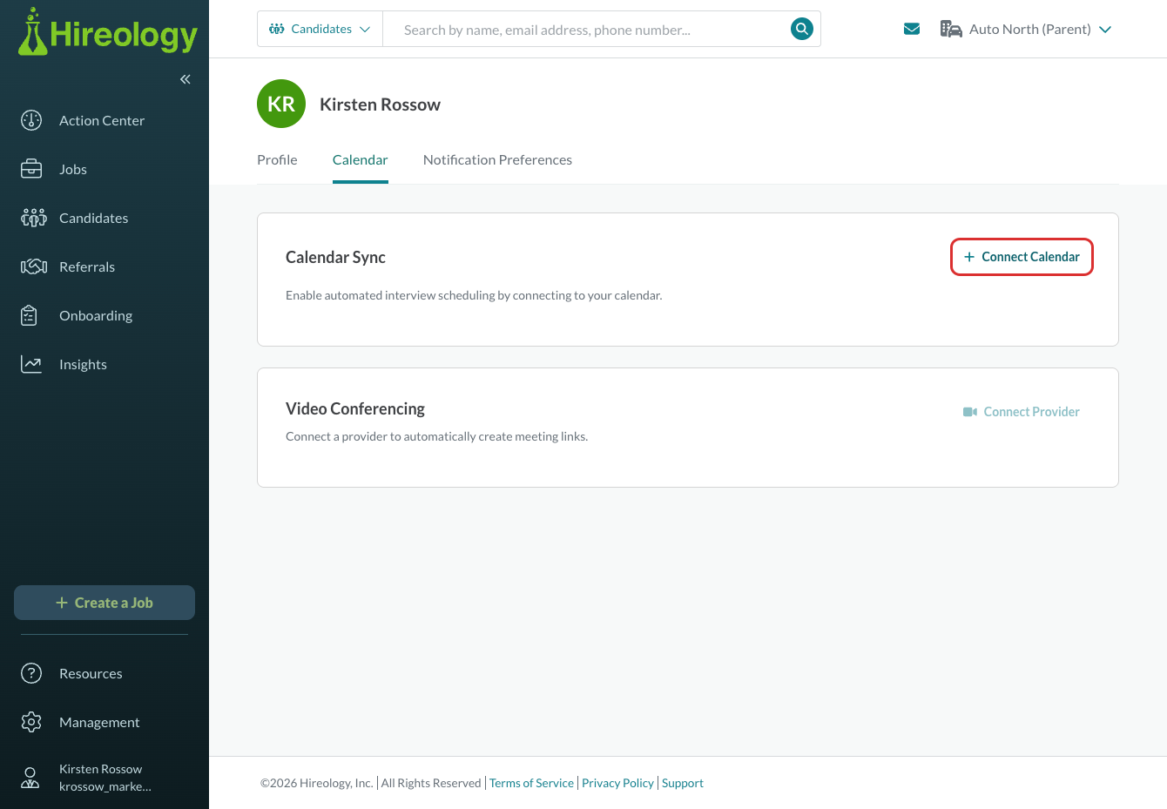Click the Create a Job button
The width and height of the screenshot is (1167, 809).
(x=105, y=603)
